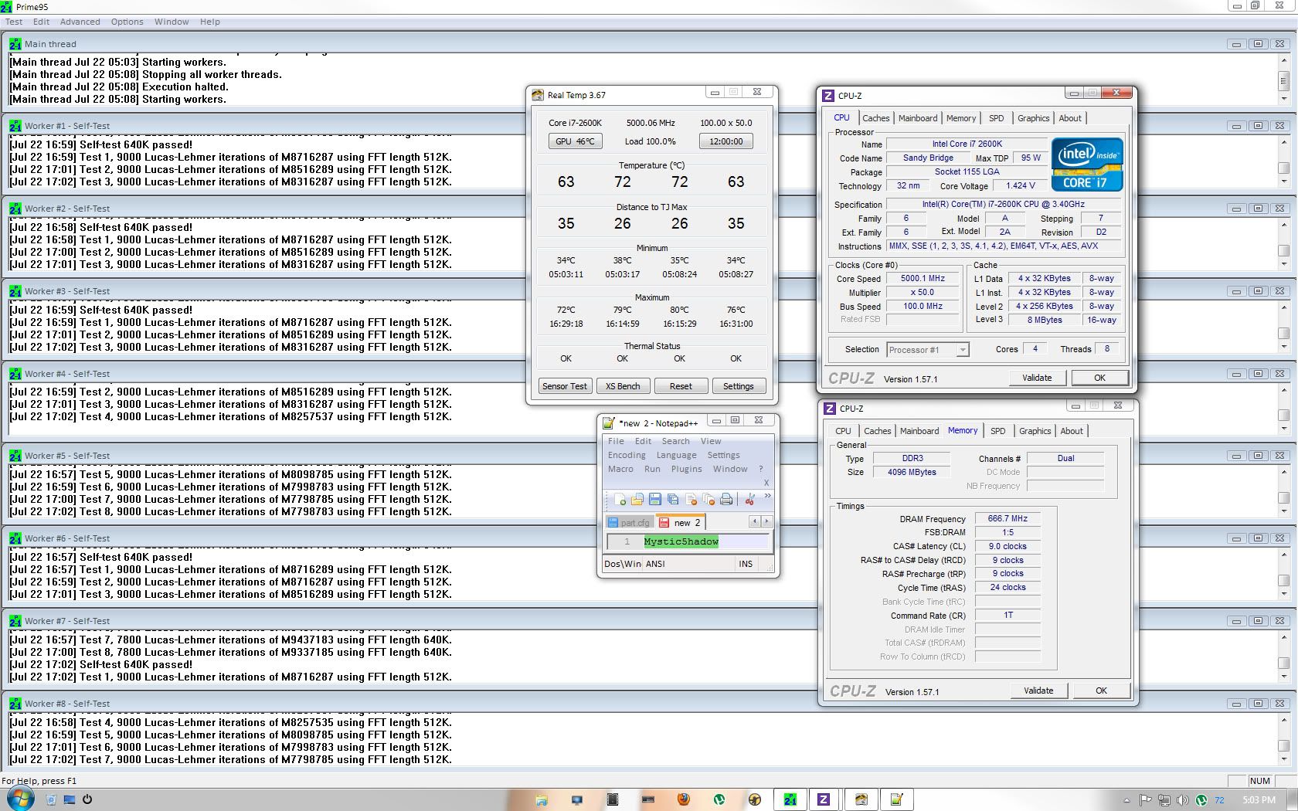Click the Save All icon in Notepad++
This screenshot has width=1298, height=811.
point(673,500)
